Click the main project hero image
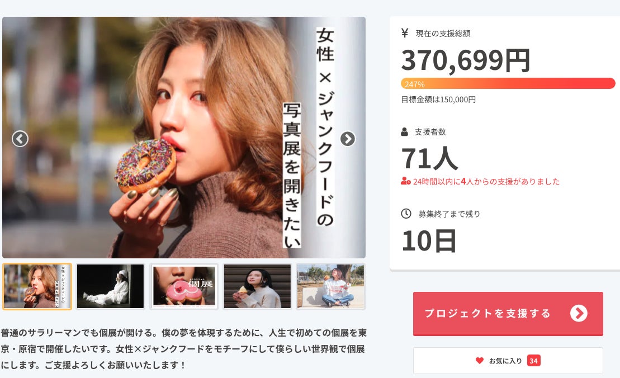 (x=184, y=138)
